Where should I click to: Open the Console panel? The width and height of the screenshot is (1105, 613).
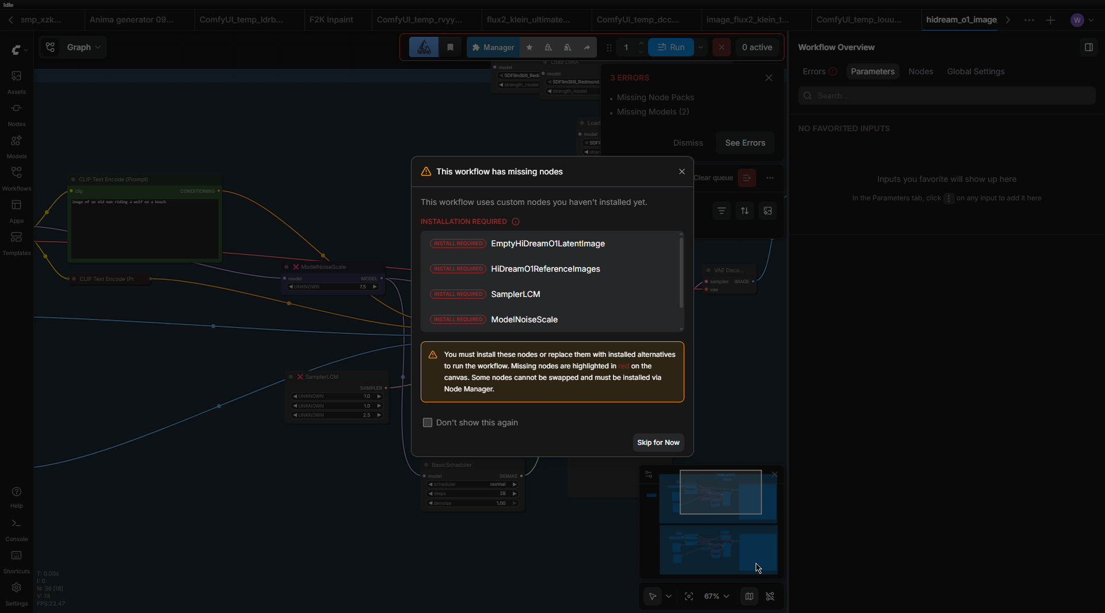pyautogui.click(x=16, y=530)
